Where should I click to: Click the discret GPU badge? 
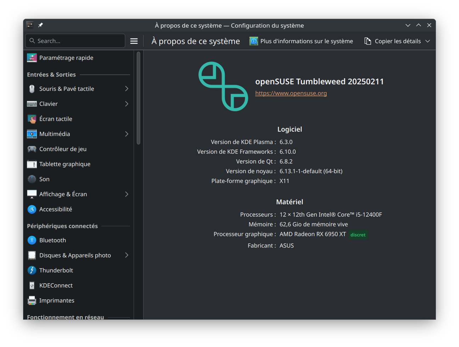tap(358, 235)
